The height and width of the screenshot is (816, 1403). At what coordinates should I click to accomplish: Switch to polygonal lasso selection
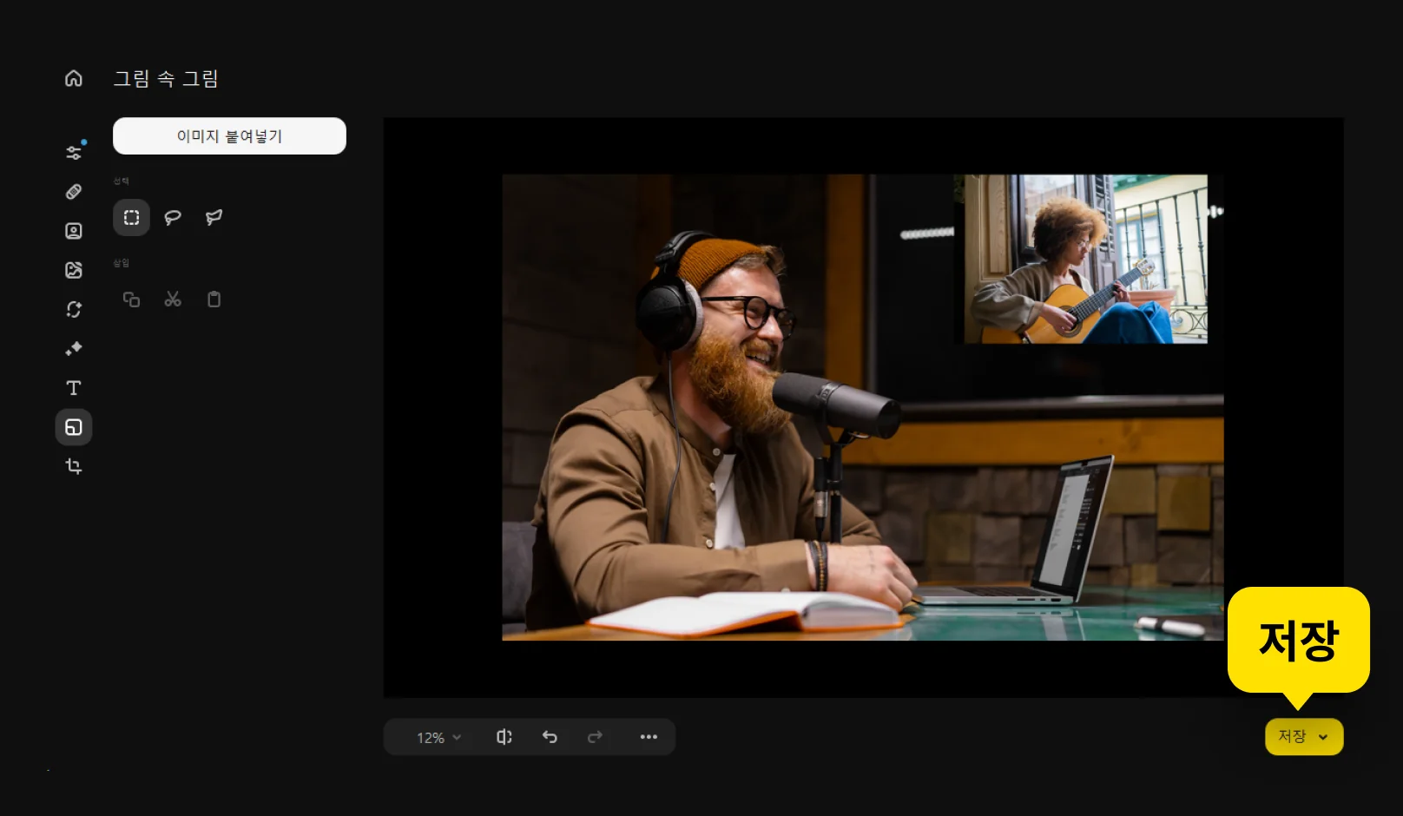point(214,218)
